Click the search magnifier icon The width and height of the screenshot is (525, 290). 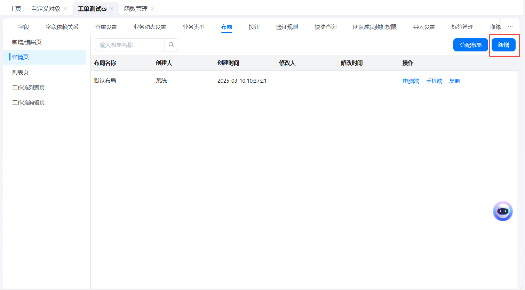[x=171, y=45]
